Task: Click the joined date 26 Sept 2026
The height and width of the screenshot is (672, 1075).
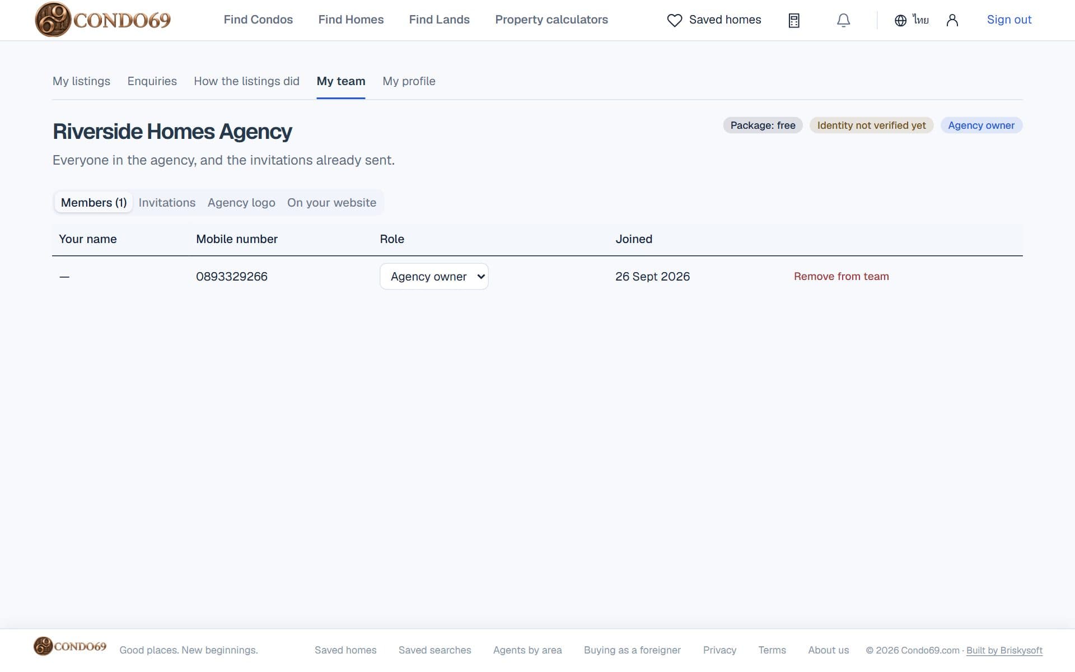Action: tap(652, 277)
